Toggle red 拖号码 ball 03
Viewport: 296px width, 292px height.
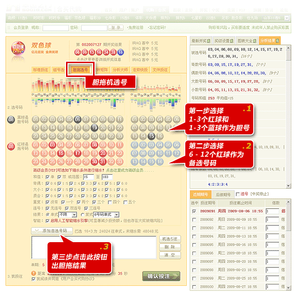52,145
